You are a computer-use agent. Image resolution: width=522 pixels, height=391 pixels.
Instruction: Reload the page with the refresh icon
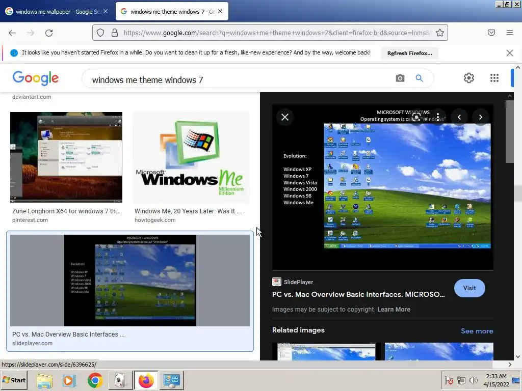[49, 33]
